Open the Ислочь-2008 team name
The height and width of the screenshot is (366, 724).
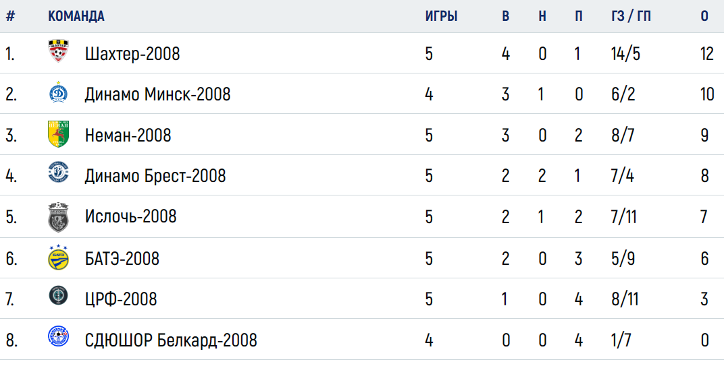click(x=130, y=216)
